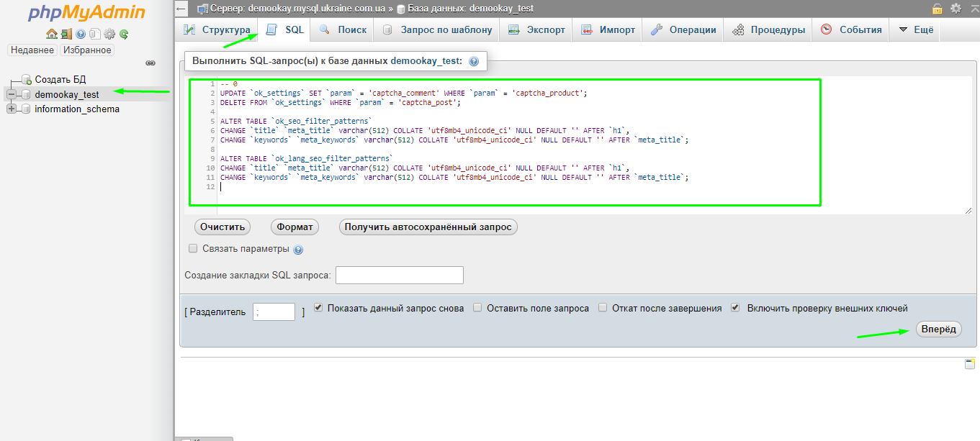Collapse the demookay_test database tree node
This screenshot has height=441, width=980.
12,94
